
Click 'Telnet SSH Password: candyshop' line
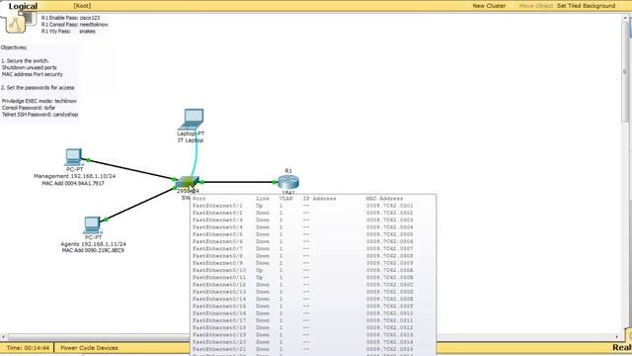[39, 115]
